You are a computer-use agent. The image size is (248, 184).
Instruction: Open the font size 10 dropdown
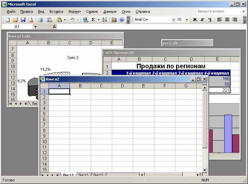(187, 20)
